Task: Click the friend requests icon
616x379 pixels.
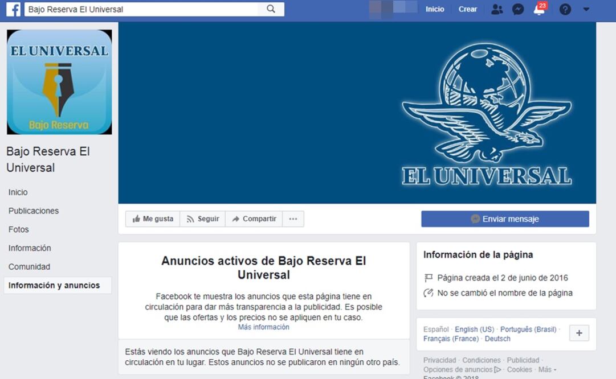Action: click(496, 9)
